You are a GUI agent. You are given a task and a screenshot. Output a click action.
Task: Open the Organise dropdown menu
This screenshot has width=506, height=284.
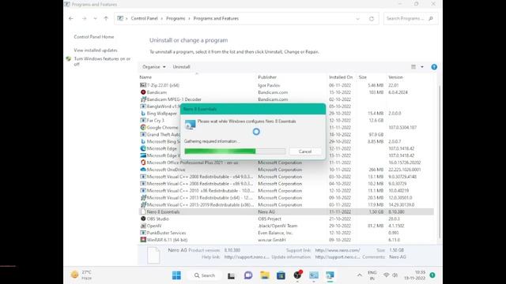click(x=154, y=67)
